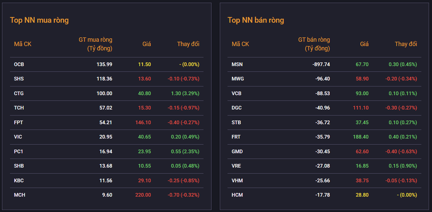
Task: Choose the KBC stock code
Action: pos(19,181)
